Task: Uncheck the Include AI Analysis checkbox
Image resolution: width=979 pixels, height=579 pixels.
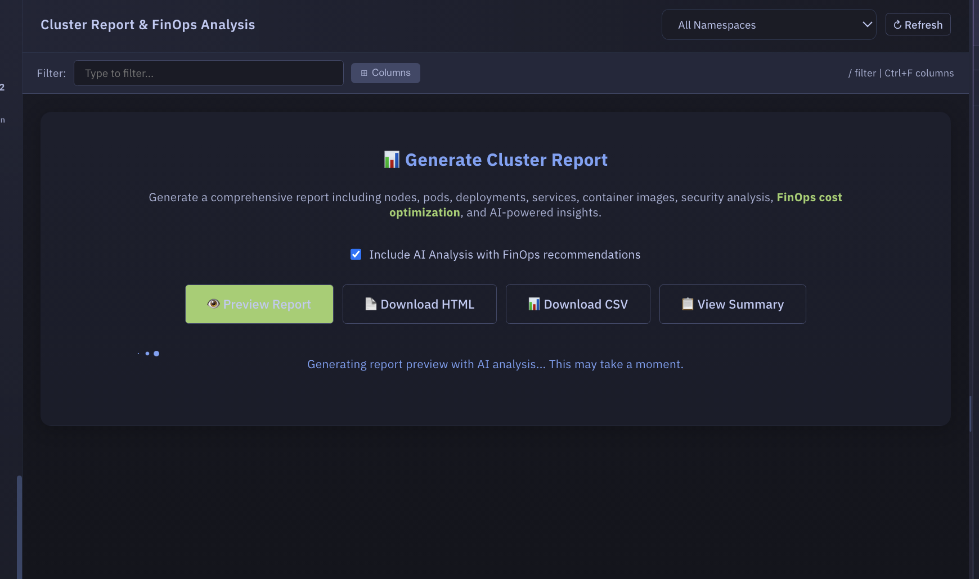Action: (x=356, y=255)
